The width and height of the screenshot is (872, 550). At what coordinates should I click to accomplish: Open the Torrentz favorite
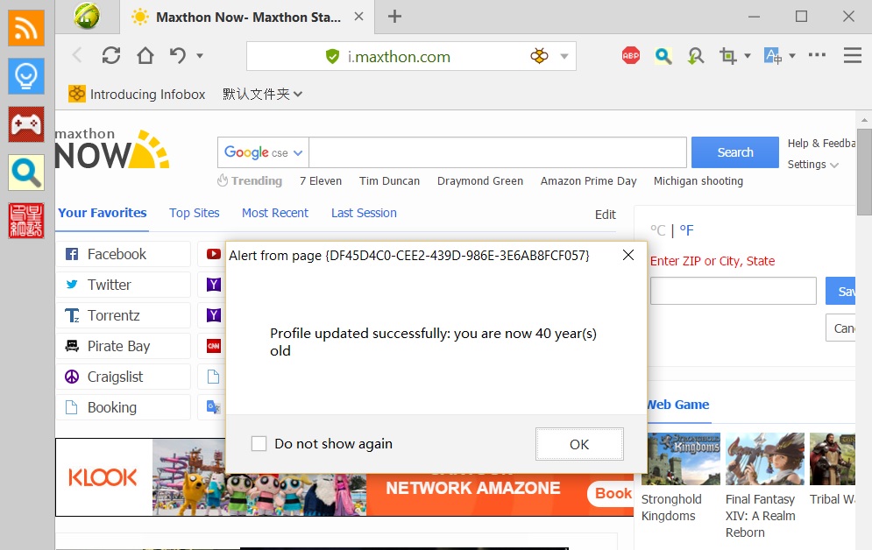pos(123,315)
